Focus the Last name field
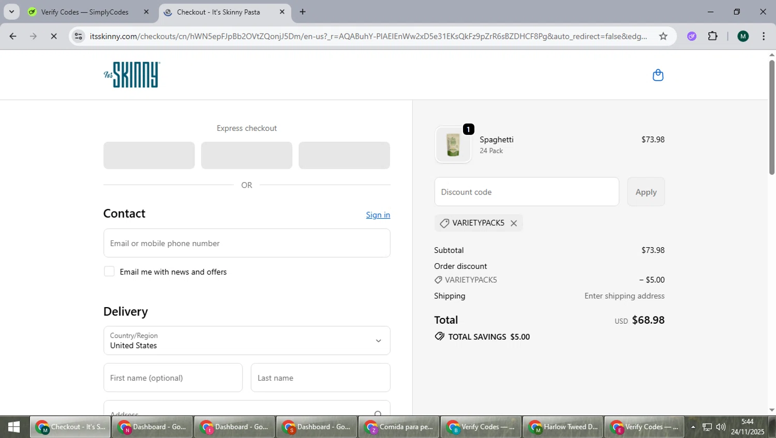 pos(321,377)
